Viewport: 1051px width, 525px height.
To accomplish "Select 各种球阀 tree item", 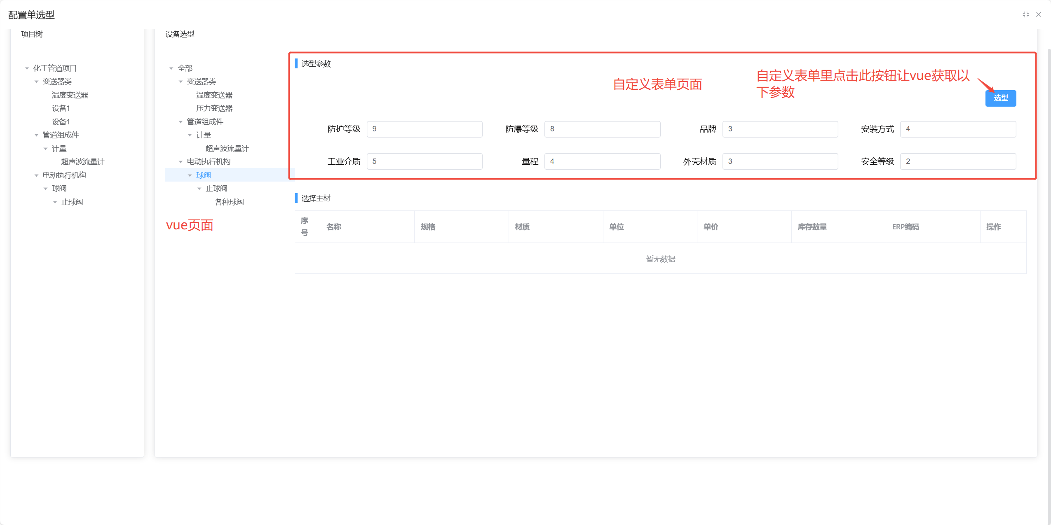I will tap(229, 202).
